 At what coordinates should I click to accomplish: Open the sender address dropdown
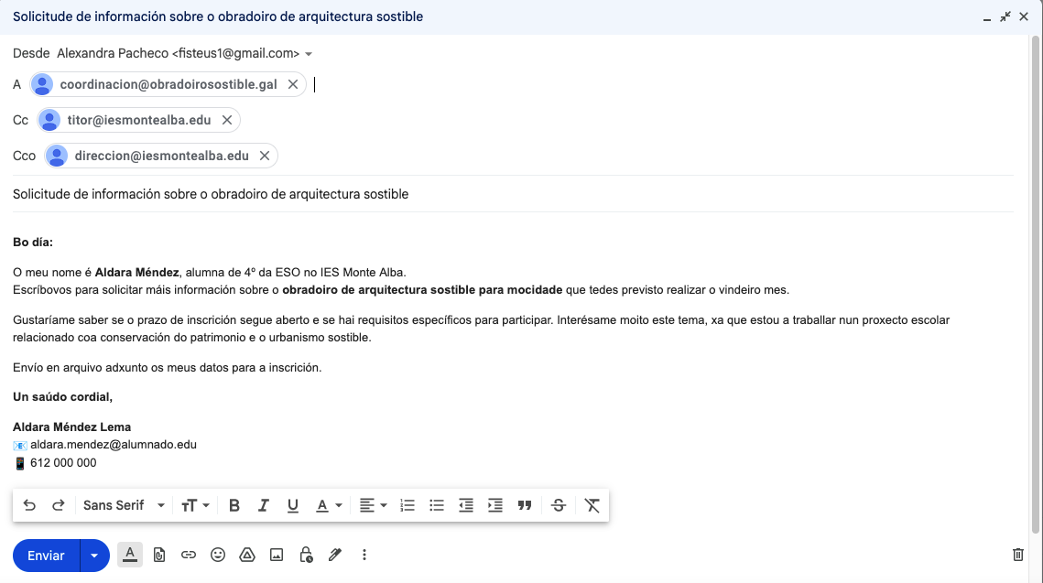(309, 54)
